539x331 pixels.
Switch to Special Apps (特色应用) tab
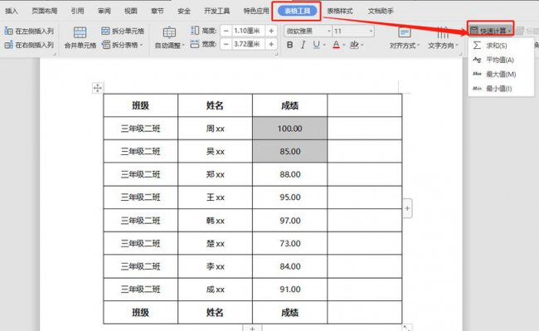pos(256,11)
